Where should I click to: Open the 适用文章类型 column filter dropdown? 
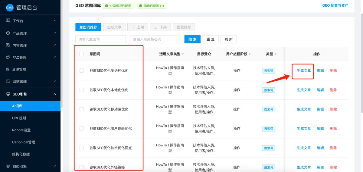(183, 54)
